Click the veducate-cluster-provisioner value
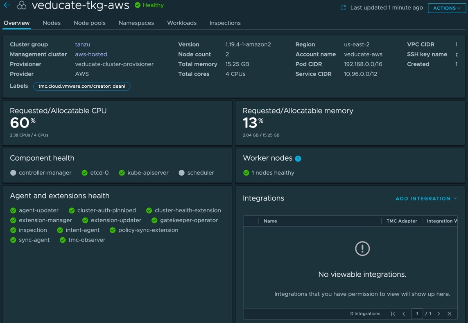This screenshot has height=323, width=468. [114, 64]
